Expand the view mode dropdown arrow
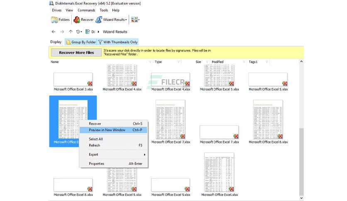This screenshot has height=201, width=347. [139, 20]
